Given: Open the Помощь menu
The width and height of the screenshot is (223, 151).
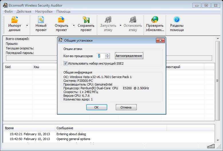Looking at the screenshot, I should [63, 11].
